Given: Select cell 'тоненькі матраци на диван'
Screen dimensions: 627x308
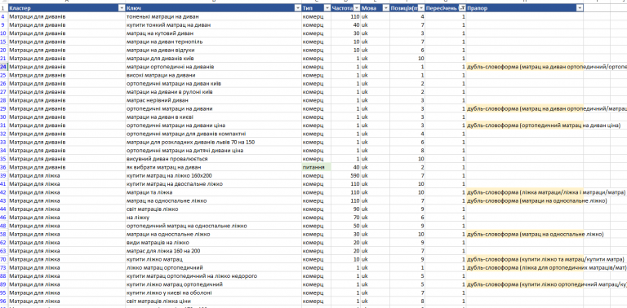Looking at the screenshot, I should [213, 17].
